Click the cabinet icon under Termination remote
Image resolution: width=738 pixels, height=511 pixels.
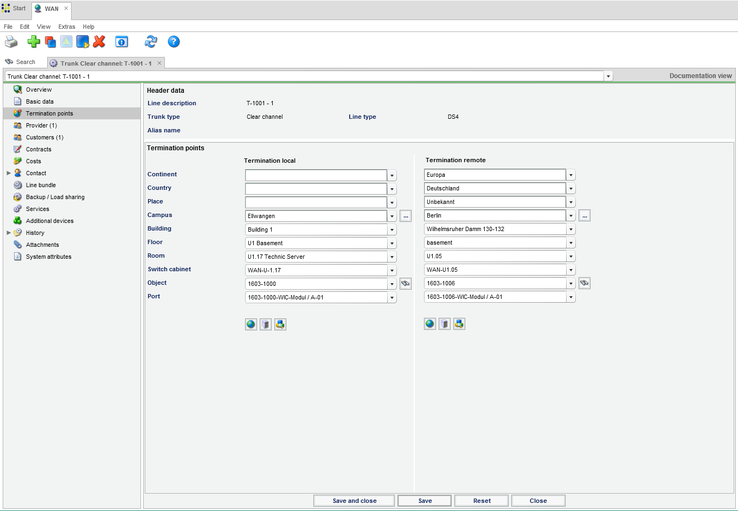click(x=445, y=324)
